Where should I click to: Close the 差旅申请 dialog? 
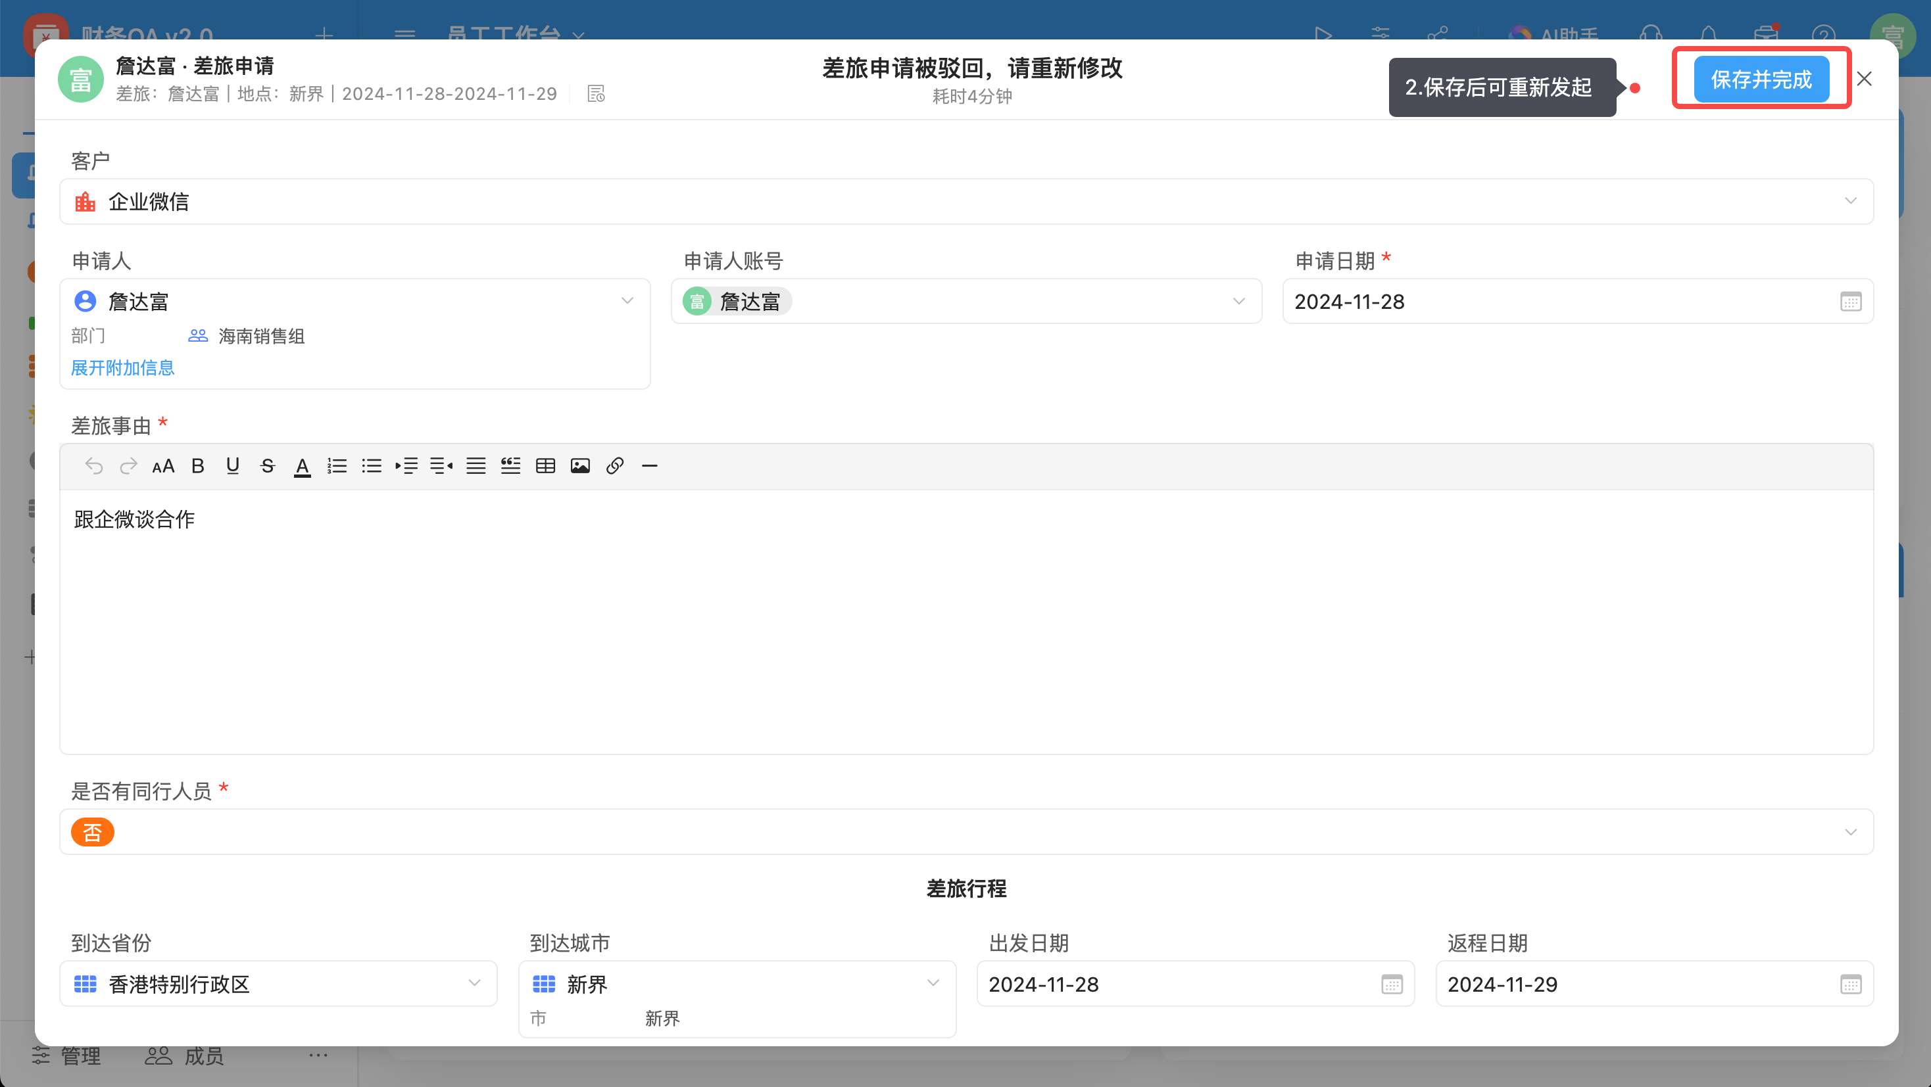1865,79
